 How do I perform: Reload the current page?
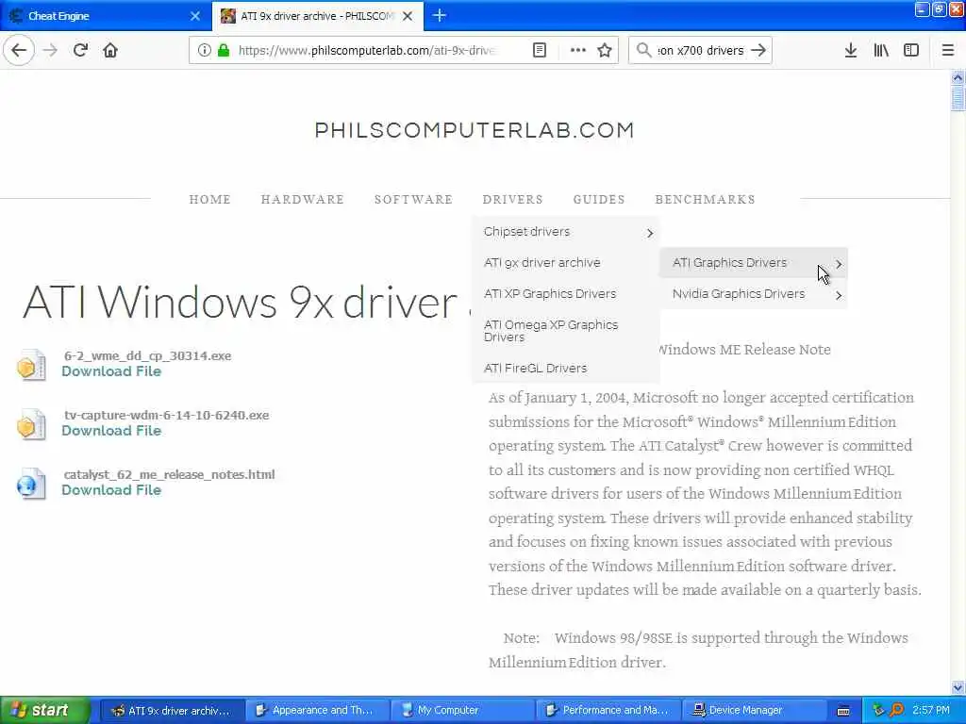(x=80, y=50)
